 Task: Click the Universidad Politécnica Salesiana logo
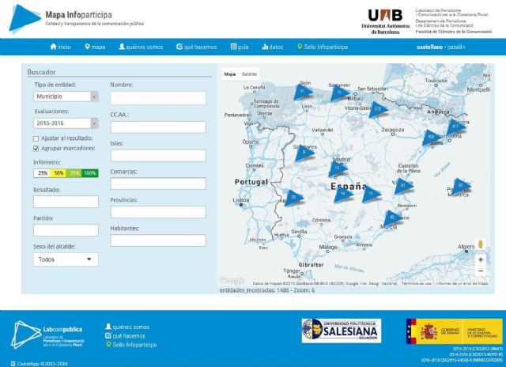point(342,331)
